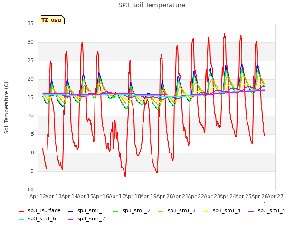Toggle the sp3_smT_5 legend entry
The image size is (304, 228).
point(267,211)
